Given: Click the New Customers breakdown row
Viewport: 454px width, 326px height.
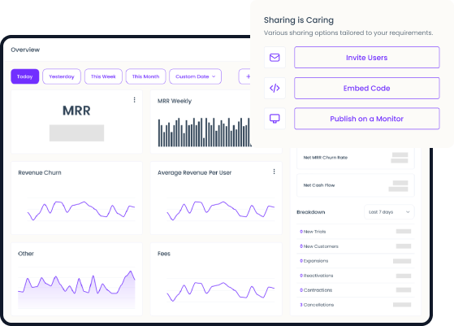Looking at the screenshot, I should pyautogui.click(x=356, y=246).
